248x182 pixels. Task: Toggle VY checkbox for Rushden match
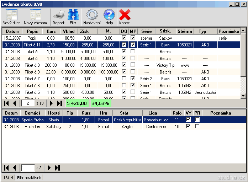pyautogui.click(x=189, y=126)
